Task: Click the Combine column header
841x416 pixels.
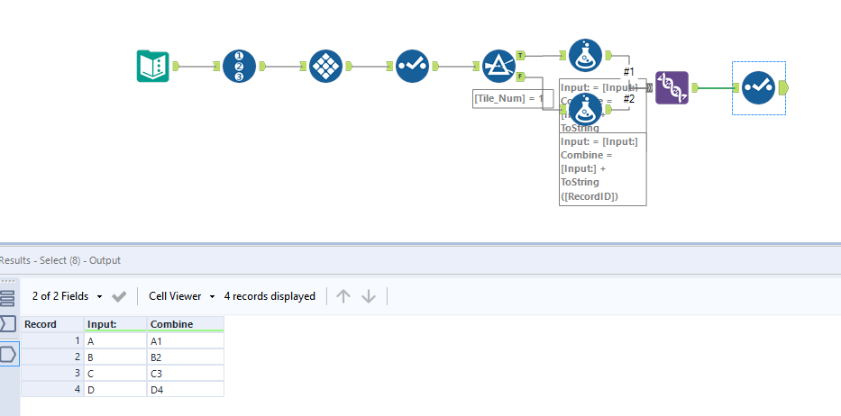Action: (x=186, y=324)
